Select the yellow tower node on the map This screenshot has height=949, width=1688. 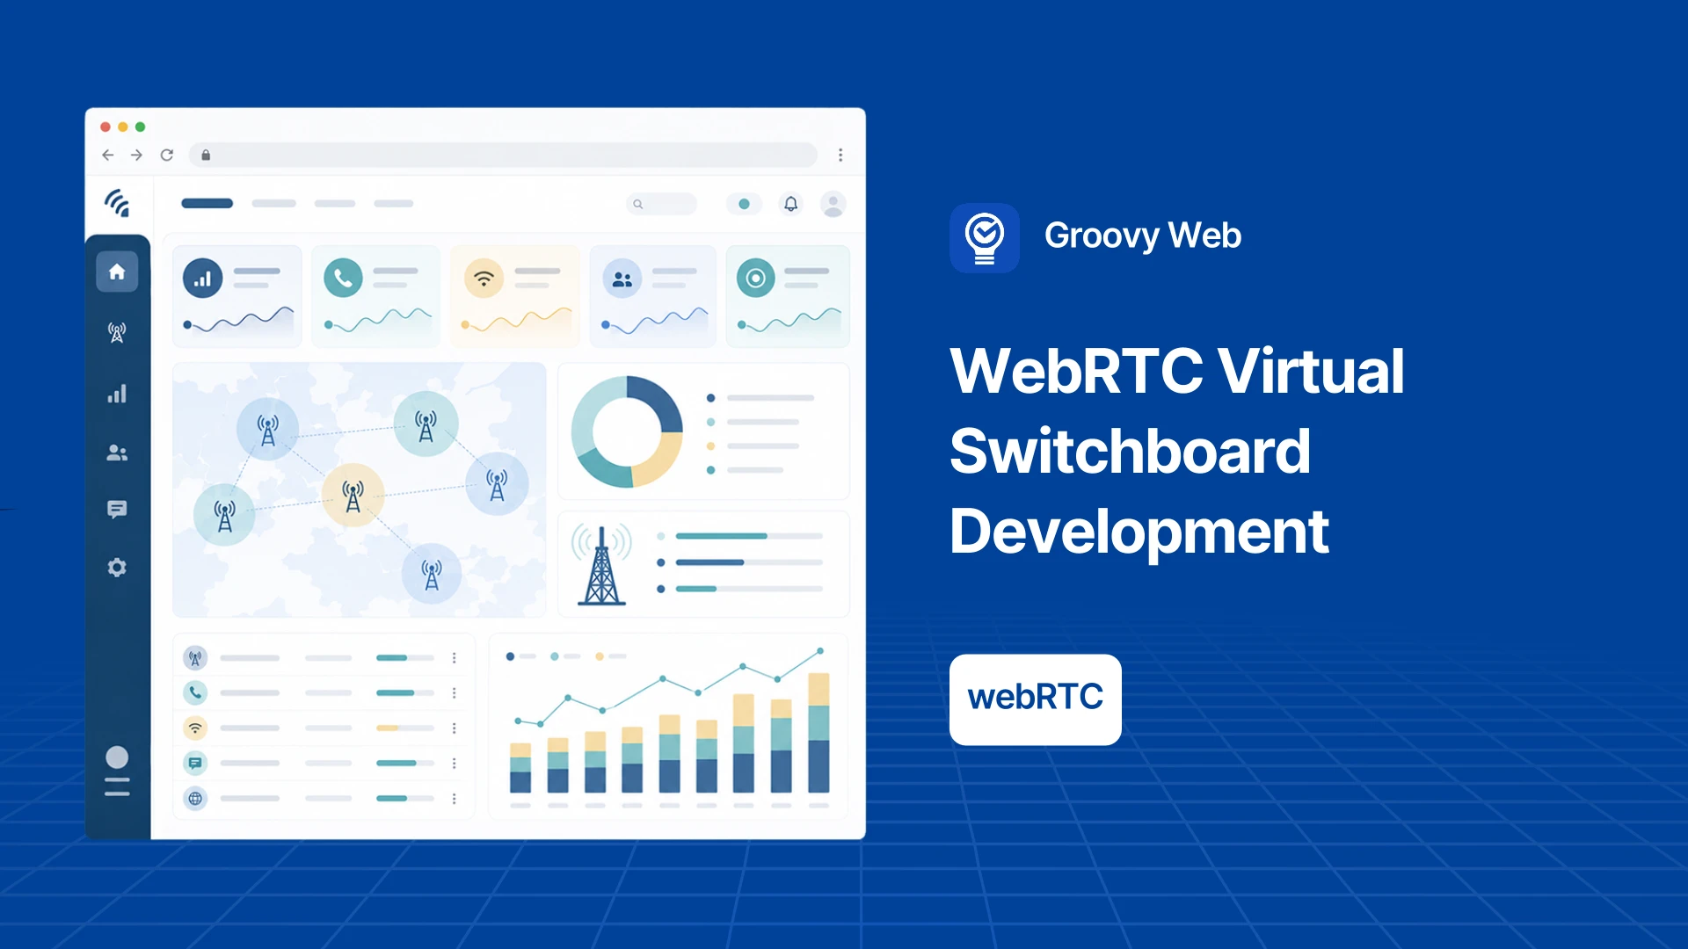[x=353, y=495]
